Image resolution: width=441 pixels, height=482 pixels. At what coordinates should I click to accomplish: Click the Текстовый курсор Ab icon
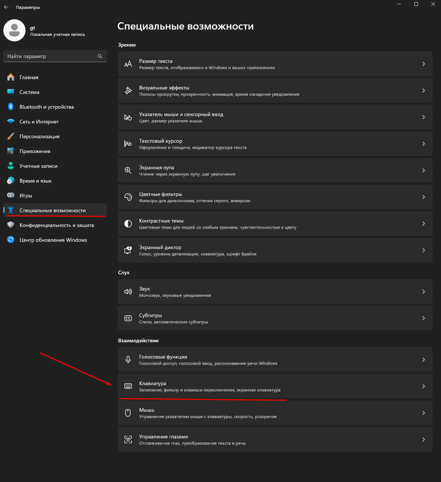point(128,144)
